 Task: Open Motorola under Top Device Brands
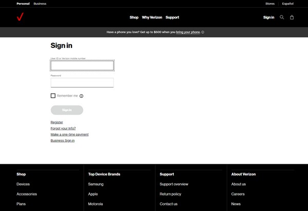pos(96,204)
